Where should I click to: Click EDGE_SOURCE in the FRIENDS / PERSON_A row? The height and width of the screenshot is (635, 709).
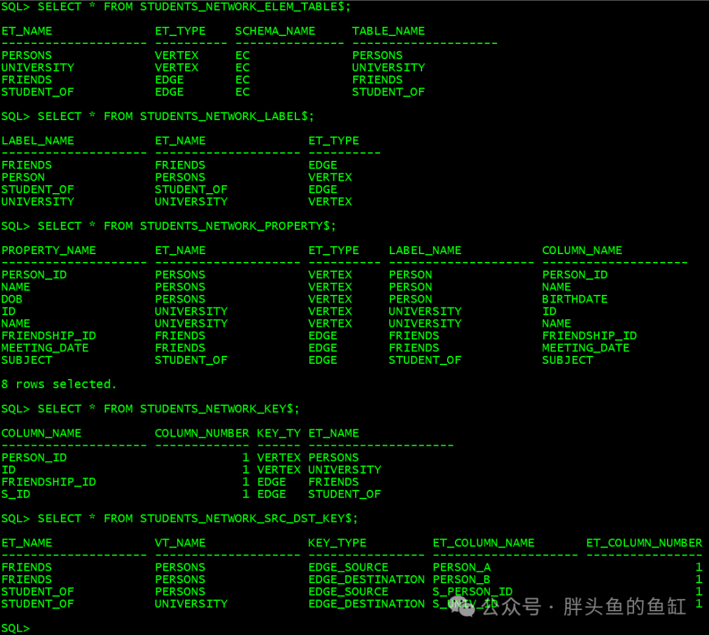(348, 567)
